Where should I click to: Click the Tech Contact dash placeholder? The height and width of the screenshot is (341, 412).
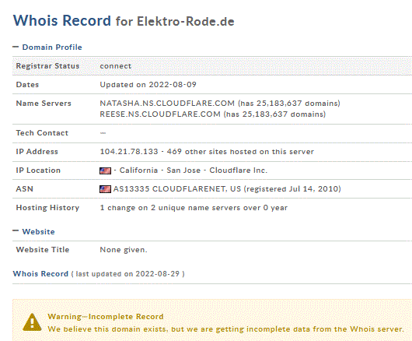(x=103, y=133)
